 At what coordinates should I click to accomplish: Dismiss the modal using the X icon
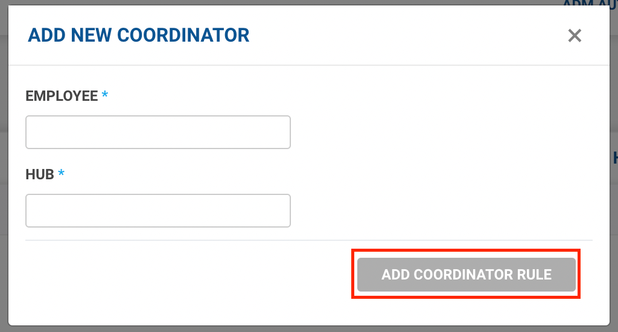tap(575, 36)
